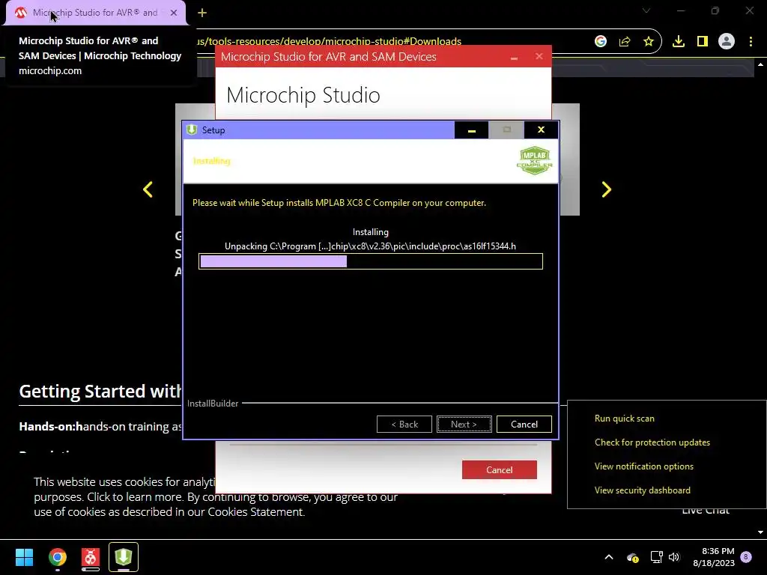Open Chrome three-dot menu

click(x=751, y=42)
